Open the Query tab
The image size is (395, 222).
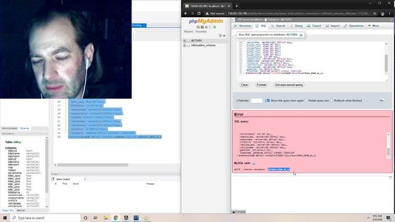296,26
